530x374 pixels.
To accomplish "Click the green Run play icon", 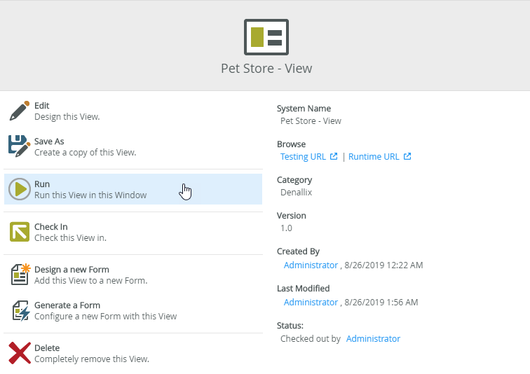I will coord(20,189).
